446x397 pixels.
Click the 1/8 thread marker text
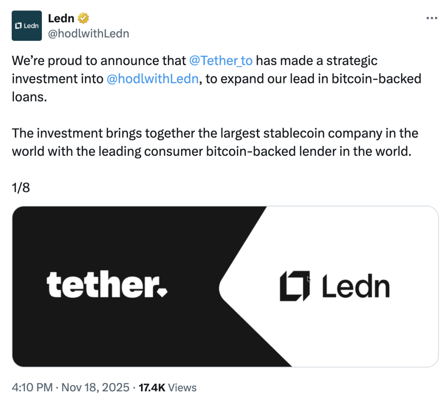21,188
